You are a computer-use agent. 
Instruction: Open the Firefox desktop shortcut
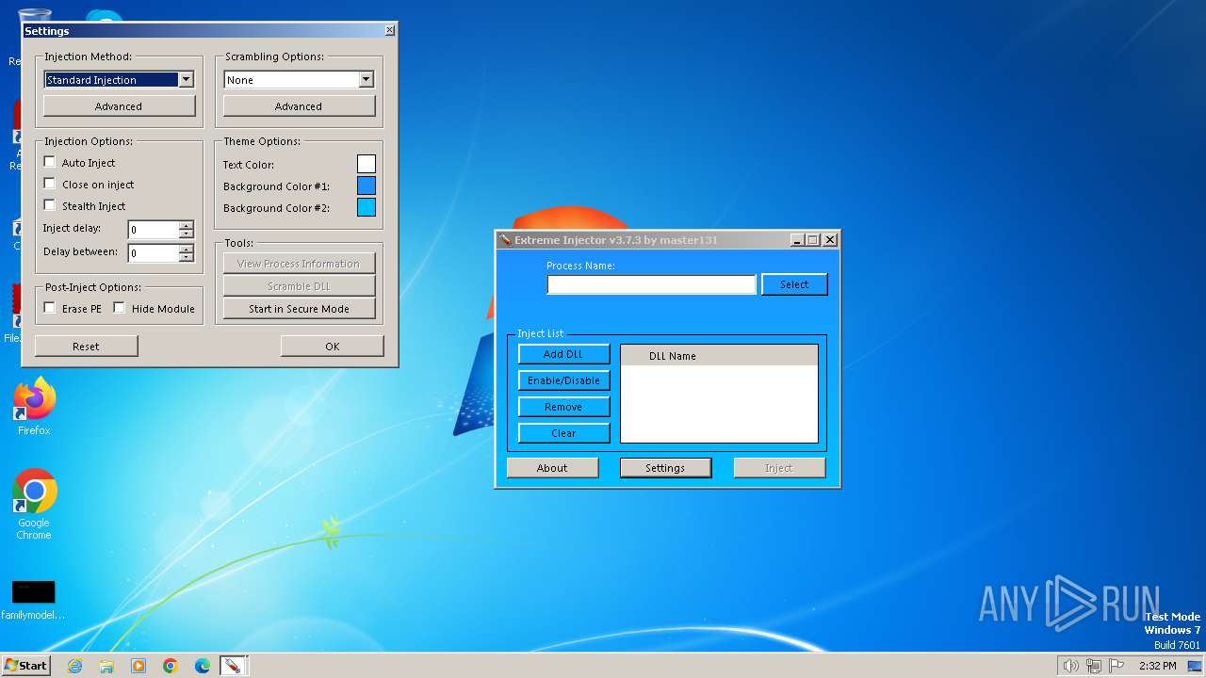[x=34, y=407]
